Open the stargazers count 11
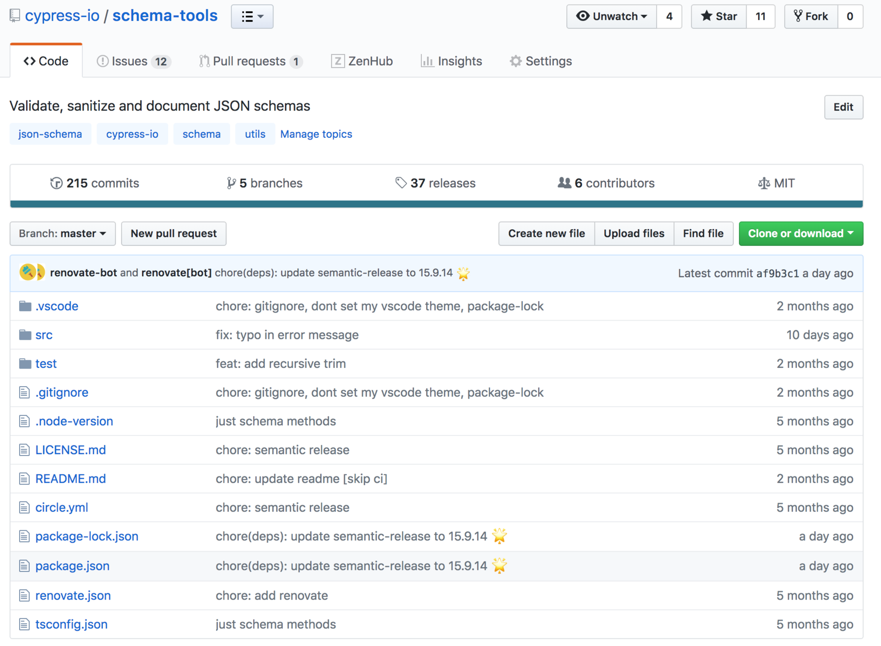The image size is (881, 646). tap(760, 17)
